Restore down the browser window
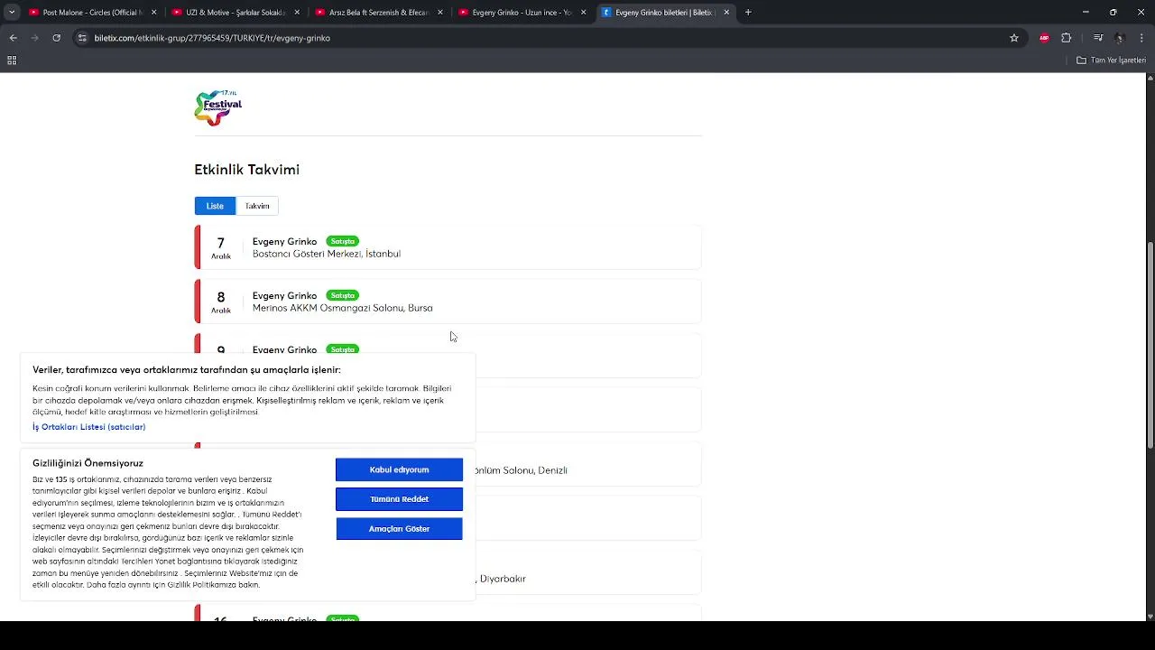Image resolution: width=1155 pixels, height=650 pixels. pos(1113,13)
